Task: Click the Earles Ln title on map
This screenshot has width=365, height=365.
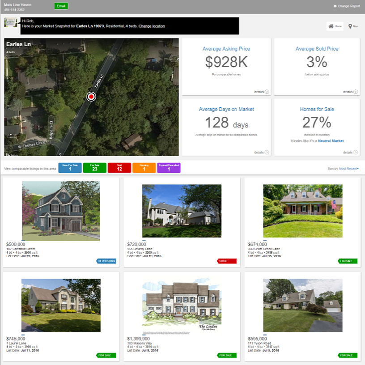Action: pyautogui.click(x=18, y=44)
